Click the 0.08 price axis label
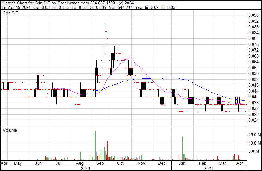 tap(252, 39)
